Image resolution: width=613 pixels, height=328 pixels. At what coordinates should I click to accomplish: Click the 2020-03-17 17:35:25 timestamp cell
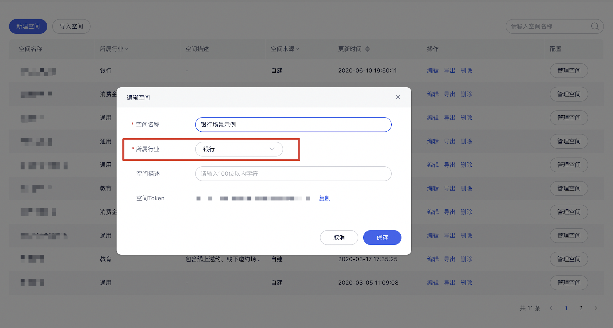pyautogui.click(x=368, y=259)
